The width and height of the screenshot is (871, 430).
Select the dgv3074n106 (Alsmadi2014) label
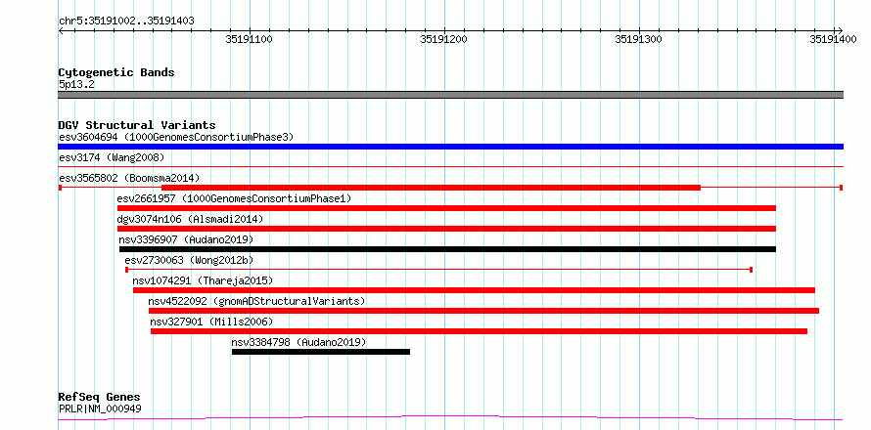pyautogui.click(x=190, y=219)
